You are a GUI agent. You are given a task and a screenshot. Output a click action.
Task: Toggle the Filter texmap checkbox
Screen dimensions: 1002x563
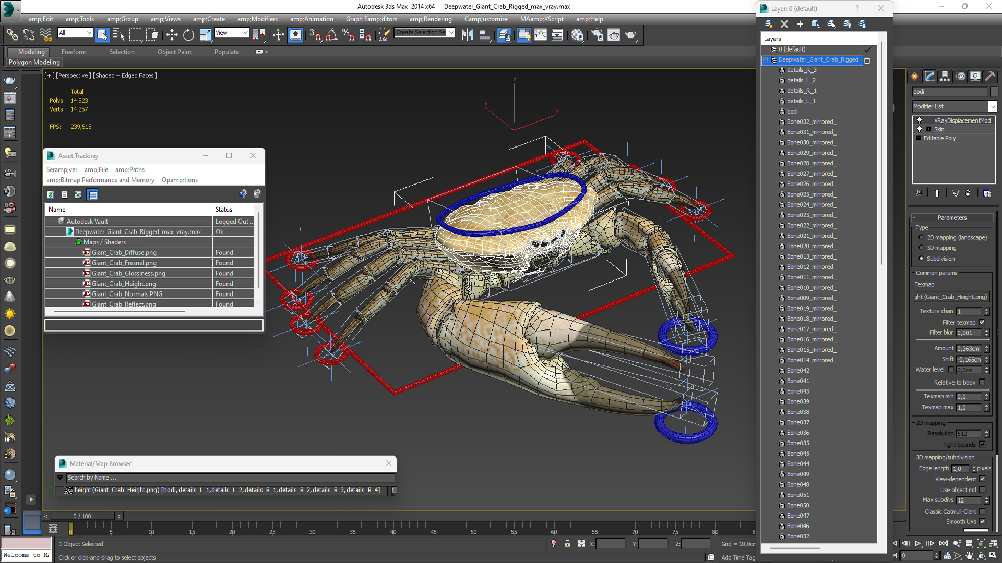(x=982, y=323)
